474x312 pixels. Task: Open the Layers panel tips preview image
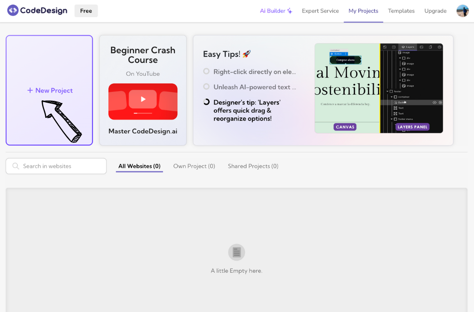(379, 88)
